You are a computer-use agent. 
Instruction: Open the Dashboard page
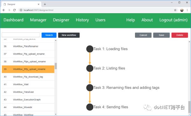coord(13,20)
